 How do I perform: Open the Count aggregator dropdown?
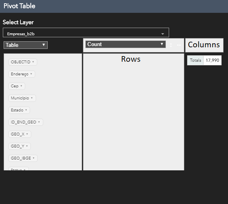click(125, 44)
